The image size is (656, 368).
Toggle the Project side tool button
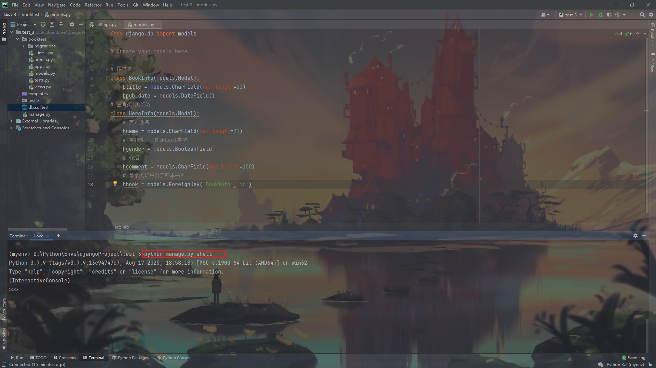point(4,31)
